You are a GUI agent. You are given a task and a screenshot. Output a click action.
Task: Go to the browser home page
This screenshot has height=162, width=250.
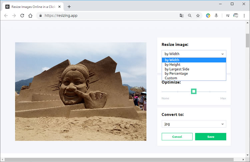(x=30, y=15)
